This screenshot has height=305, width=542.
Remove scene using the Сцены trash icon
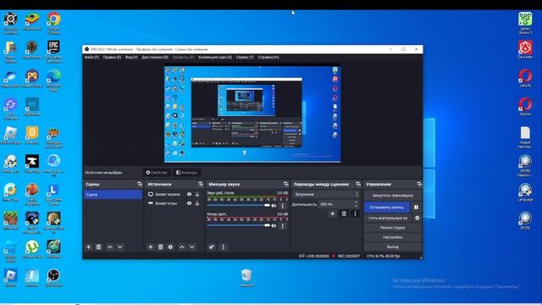click(98, 247)
